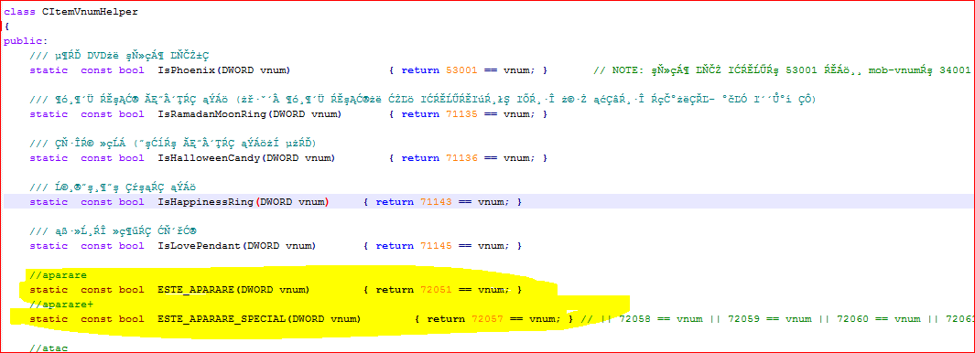The width and height of the screenshot is (975, 353).
Task: Click 'DWORD vnum' parameter of IsHalloweenCandy
Action: coord(298,158)
